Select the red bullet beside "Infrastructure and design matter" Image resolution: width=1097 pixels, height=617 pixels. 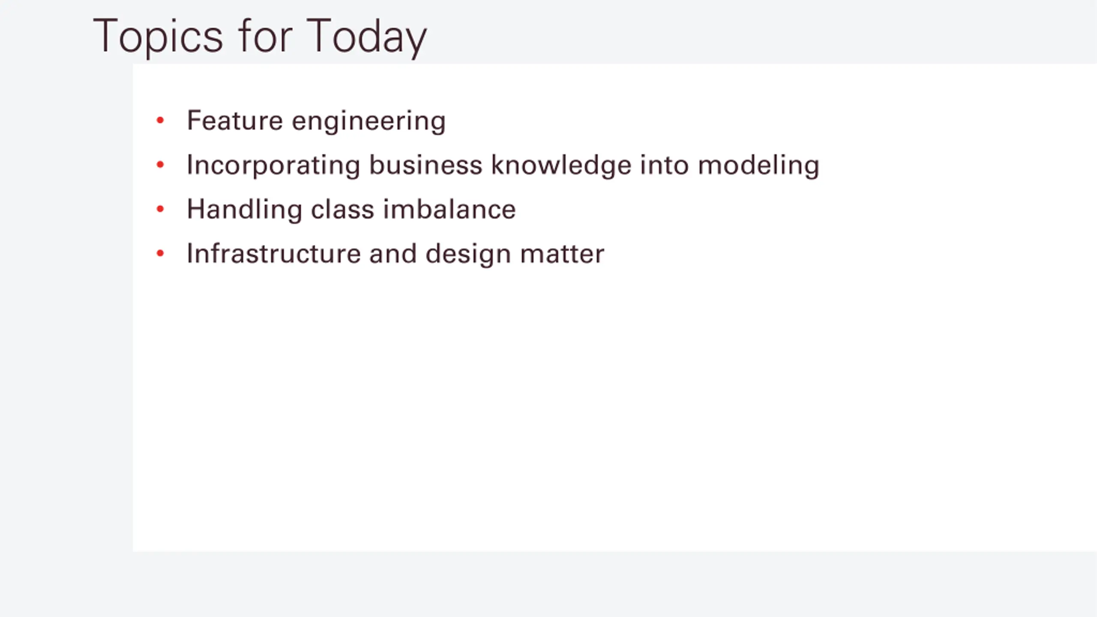pos(160,254)
